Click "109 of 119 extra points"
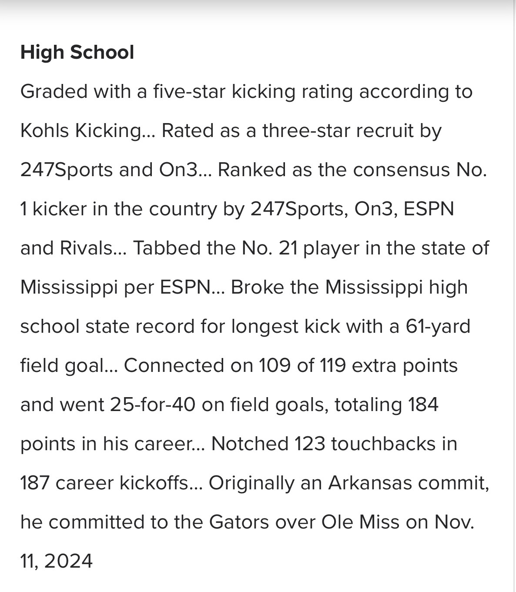 tap(358, 366)
